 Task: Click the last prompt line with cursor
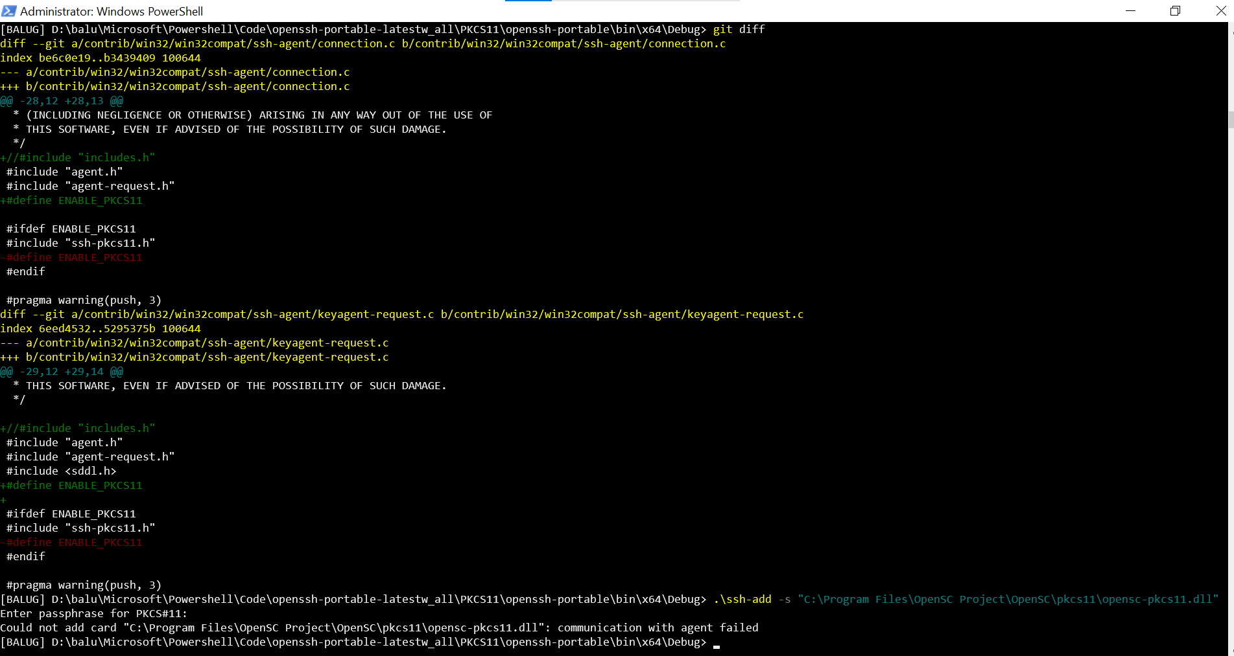[x=360, y=642]
